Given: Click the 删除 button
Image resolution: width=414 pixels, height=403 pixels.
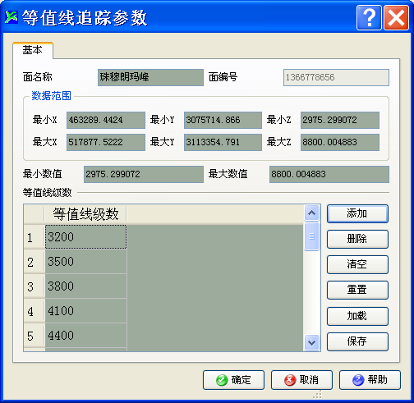Looking at the screenshot, I should point(357,239).
